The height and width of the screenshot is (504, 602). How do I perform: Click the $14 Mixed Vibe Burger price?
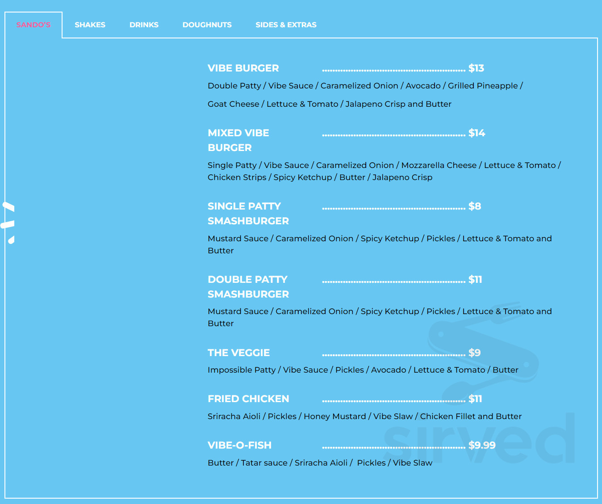tap(477, 133)
